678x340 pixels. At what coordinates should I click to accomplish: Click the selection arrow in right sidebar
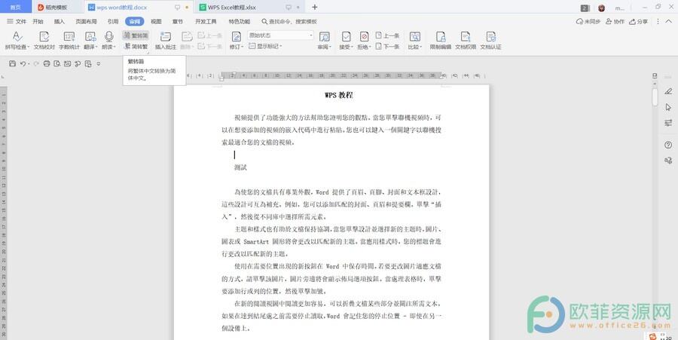tap(668, 107)
